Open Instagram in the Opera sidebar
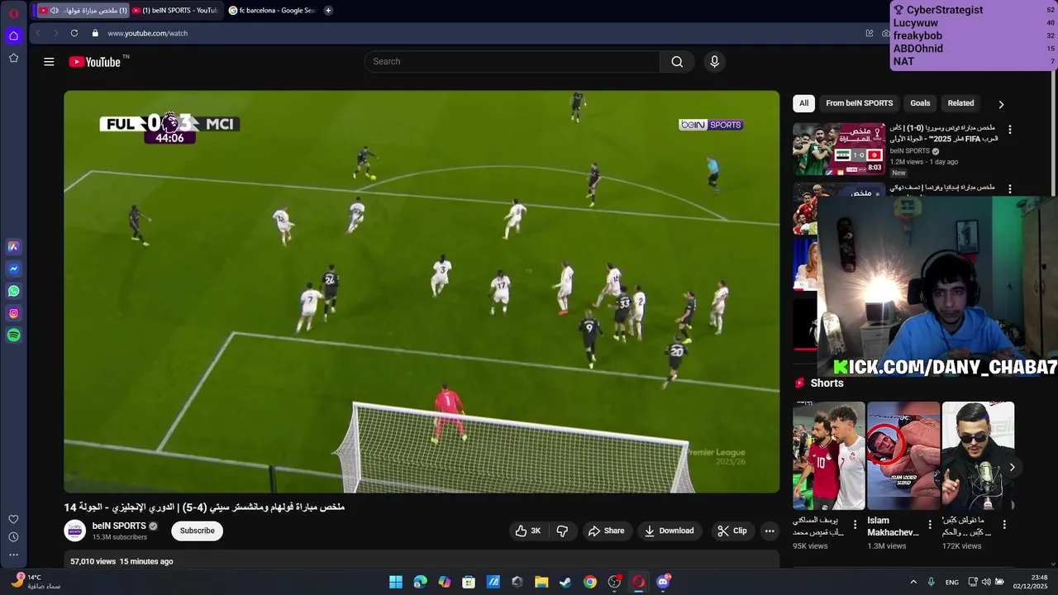The width and height of the screenshot is (1058, 595). tap(13, 313)
